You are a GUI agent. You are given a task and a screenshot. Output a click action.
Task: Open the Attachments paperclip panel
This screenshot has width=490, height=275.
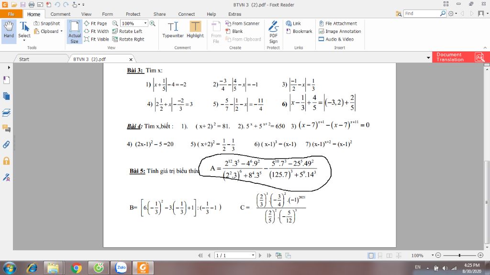6,144
